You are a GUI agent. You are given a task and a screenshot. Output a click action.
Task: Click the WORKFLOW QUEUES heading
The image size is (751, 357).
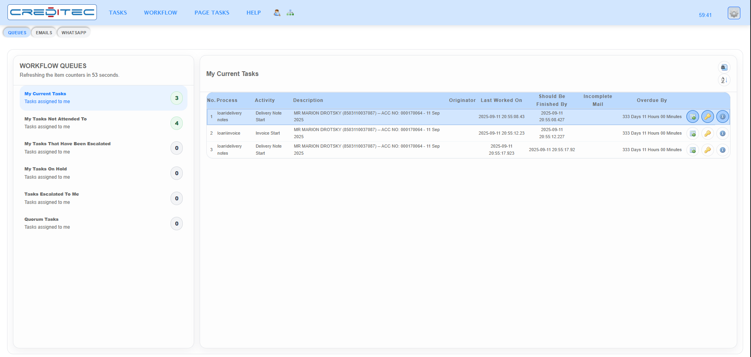pyautogui.click(x=53, y=66)
